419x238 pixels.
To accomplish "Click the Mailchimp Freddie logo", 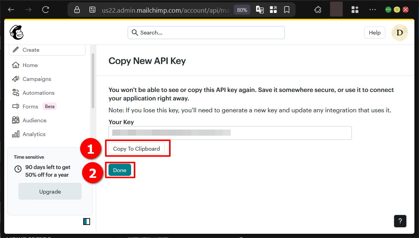I will tap(16, 33).
